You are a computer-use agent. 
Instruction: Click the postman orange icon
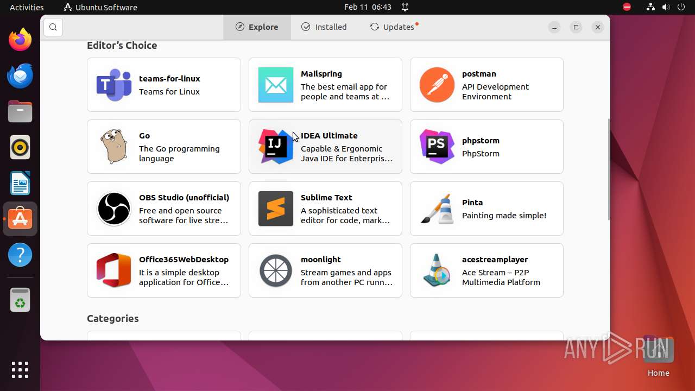437,85
